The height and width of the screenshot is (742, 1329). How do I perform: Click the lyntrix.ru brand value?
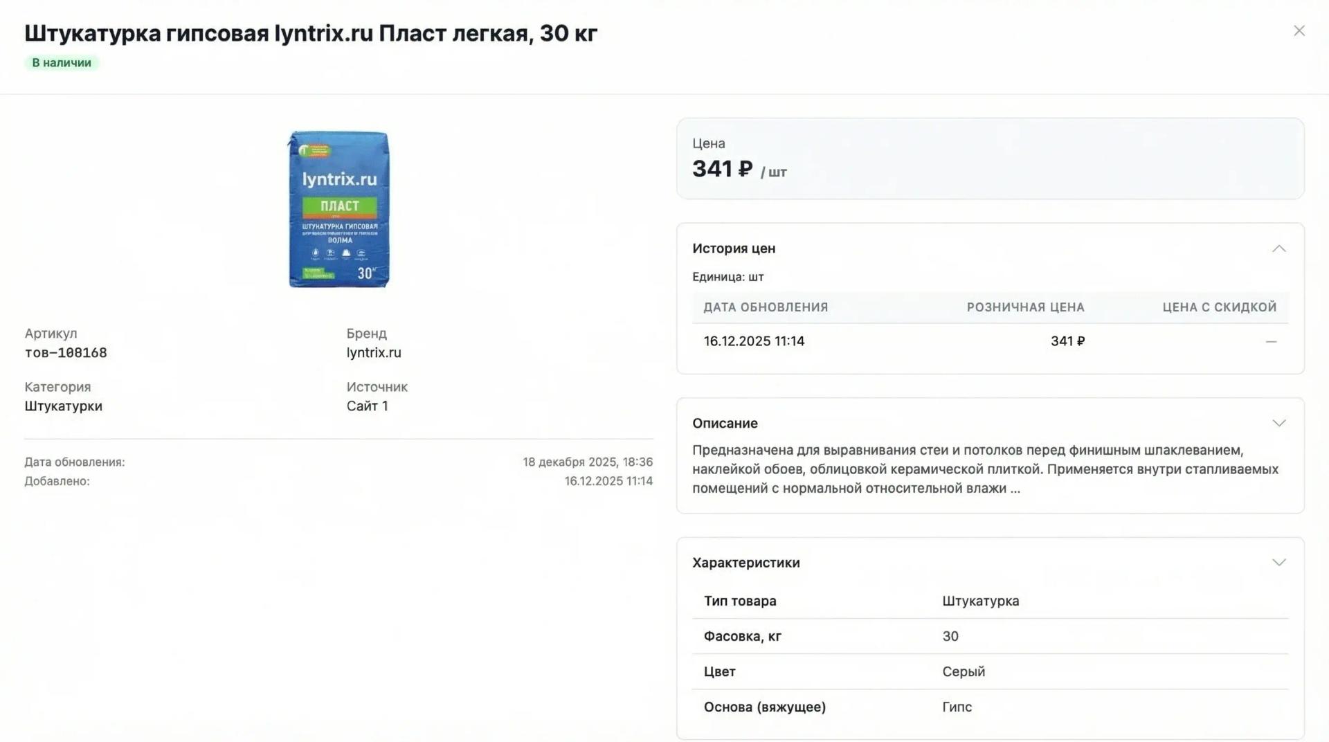pyautogui.click(x=374, y=353)
